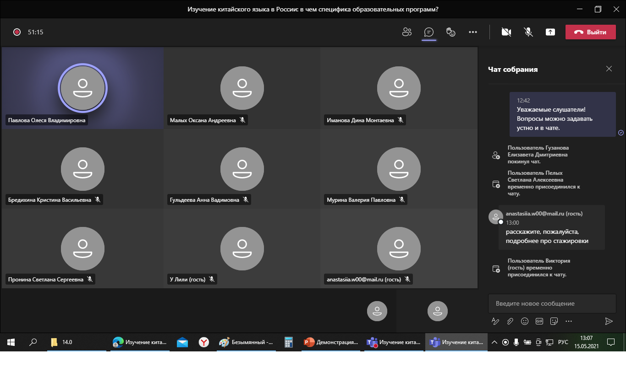The image size is (626, 388).
Task: Attach a file with paperclip icon
Action: point(510,321)
